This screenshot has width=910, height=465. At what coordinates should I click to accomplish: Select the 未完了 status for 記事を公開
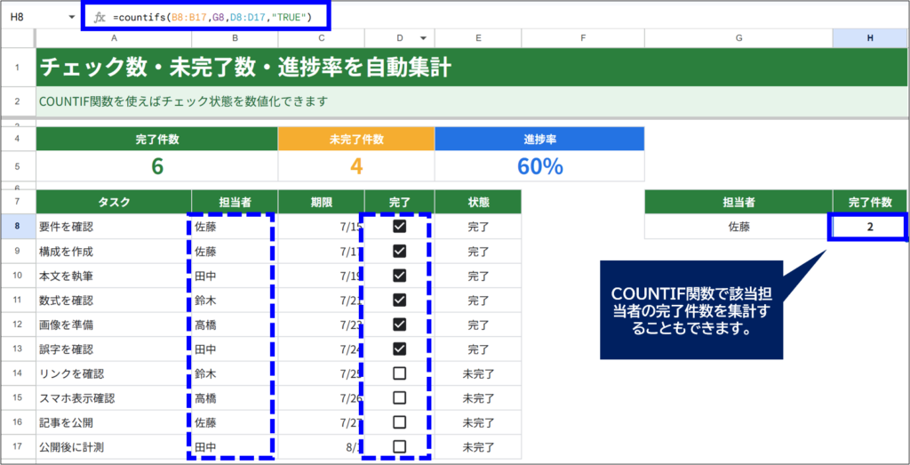pyautogui.click(x=478, y=422)
